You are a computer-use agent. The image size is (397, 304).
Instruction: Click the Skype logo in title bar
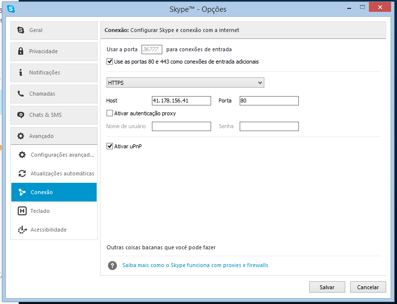pos(11,9)
